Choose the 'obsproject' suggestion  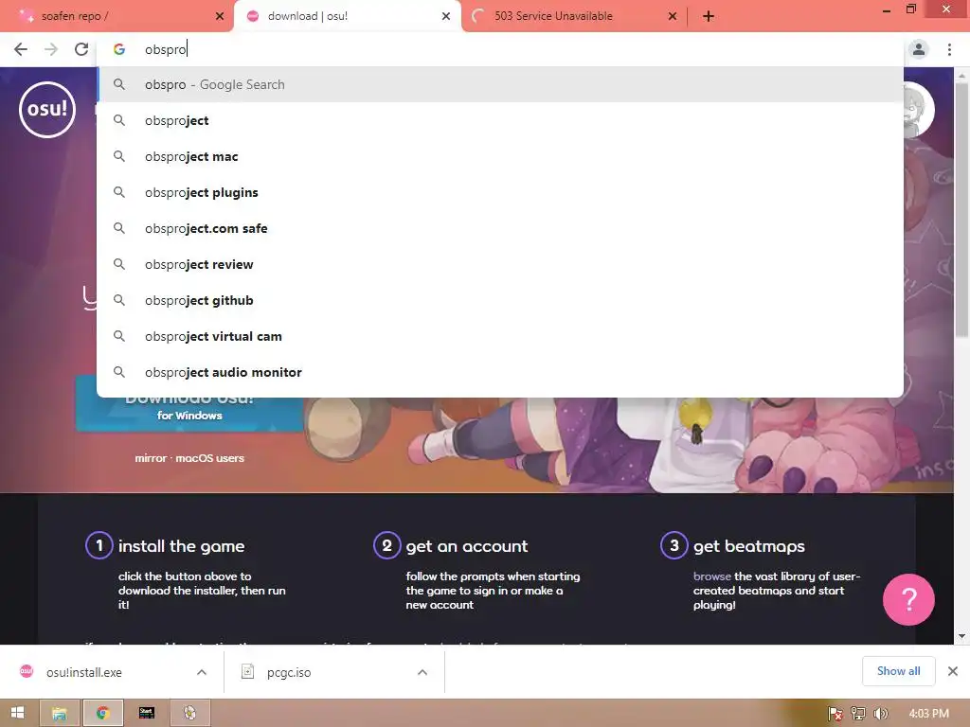500,120
